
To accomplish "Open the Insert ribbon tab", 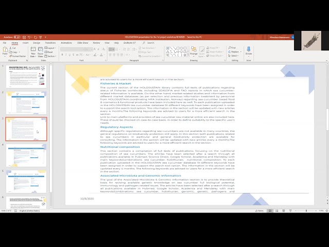I will tap(26, 43).
